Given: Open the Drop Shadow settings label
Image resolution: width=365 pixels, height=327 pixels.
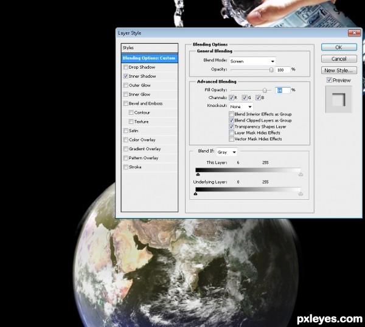Looking at the screenshot, I should pos(142,67).
